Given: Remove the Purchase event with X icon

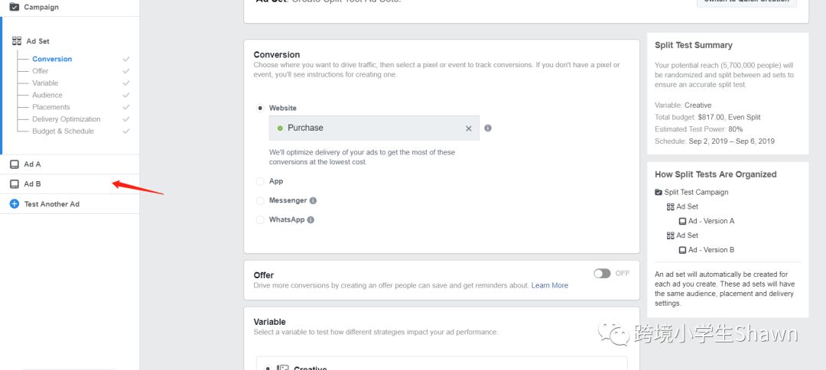Looking at the screenshot, I should point(469,128).
